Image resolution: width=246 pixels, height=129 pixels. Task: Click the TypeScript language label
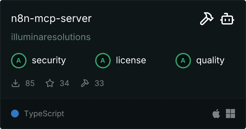(44, 114)
